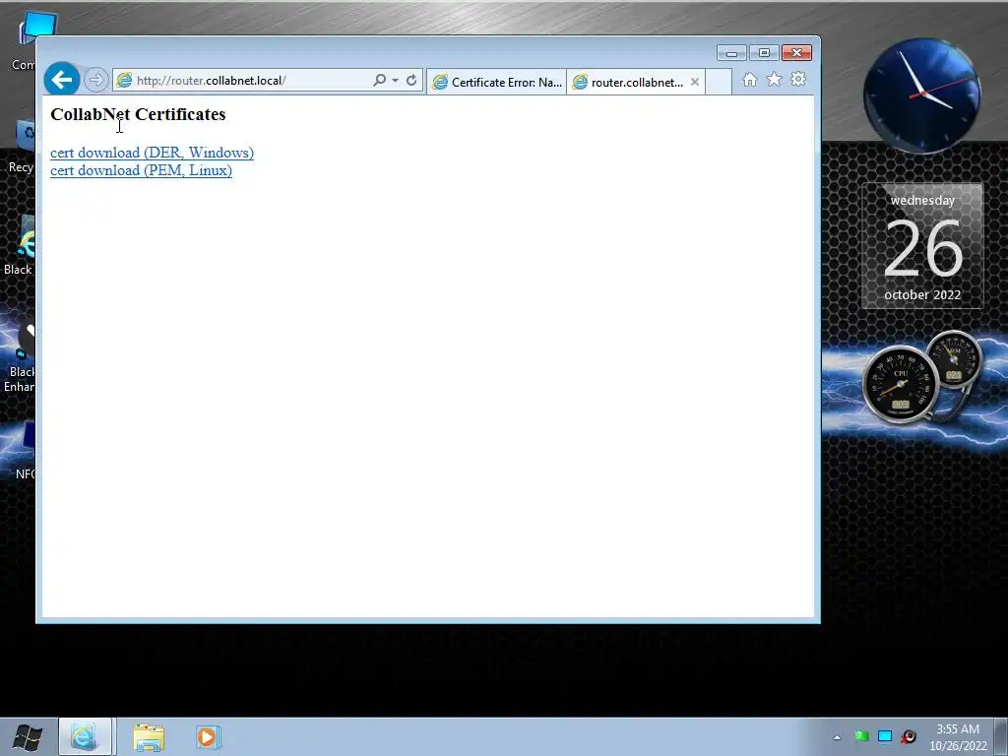Open a new blank tab
This screenshot has width=1008, height=756.
point(719,83)
